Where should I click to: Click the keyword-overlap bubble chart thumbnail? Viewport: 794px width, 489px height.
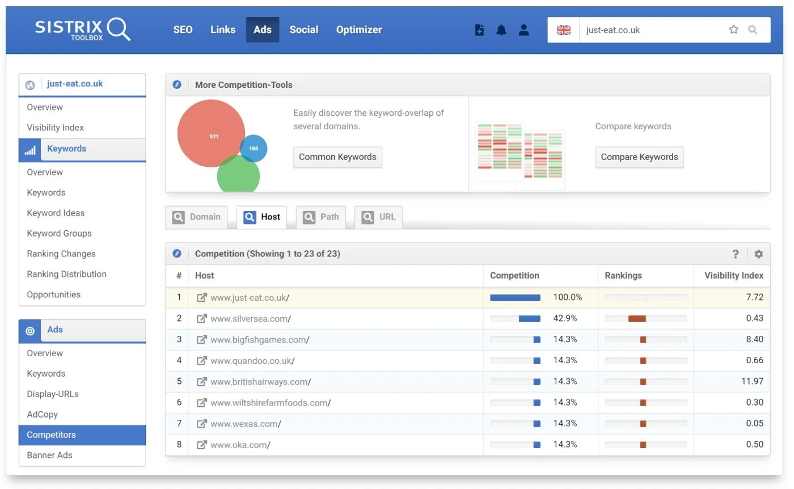222,145
